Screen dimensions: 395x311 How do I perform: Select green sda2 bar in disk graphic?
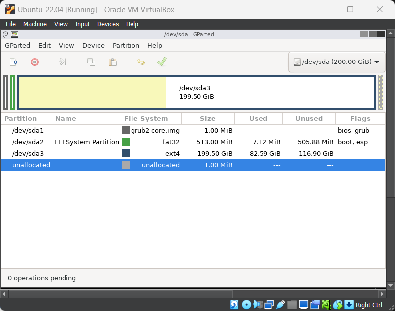pyautogui.click(x=13, y=92)
